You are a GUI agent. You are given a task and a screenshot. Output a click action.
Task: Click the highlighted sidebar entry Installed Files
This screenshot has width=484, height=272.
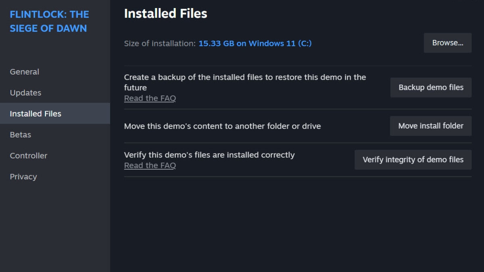click(x=35, y=114)
